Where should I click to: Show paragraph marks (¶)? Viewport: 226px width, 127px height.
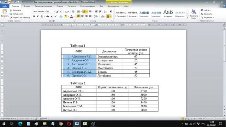[x=111, y=12]
